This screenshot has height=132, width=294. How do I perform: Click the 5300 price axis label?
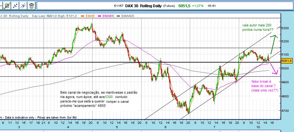pyautogui.click(x=285, y=28)
